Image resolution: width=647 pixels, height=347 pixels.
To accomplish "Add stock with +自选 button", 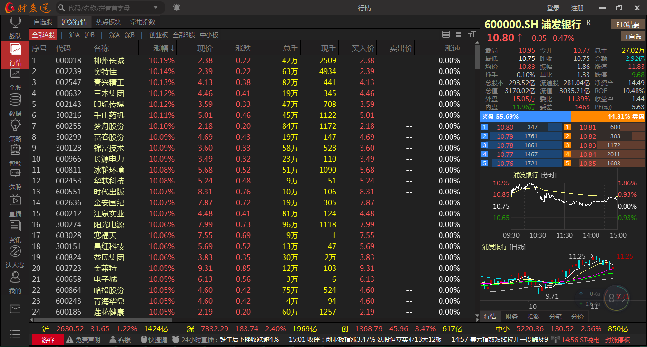I will (633, 37).
